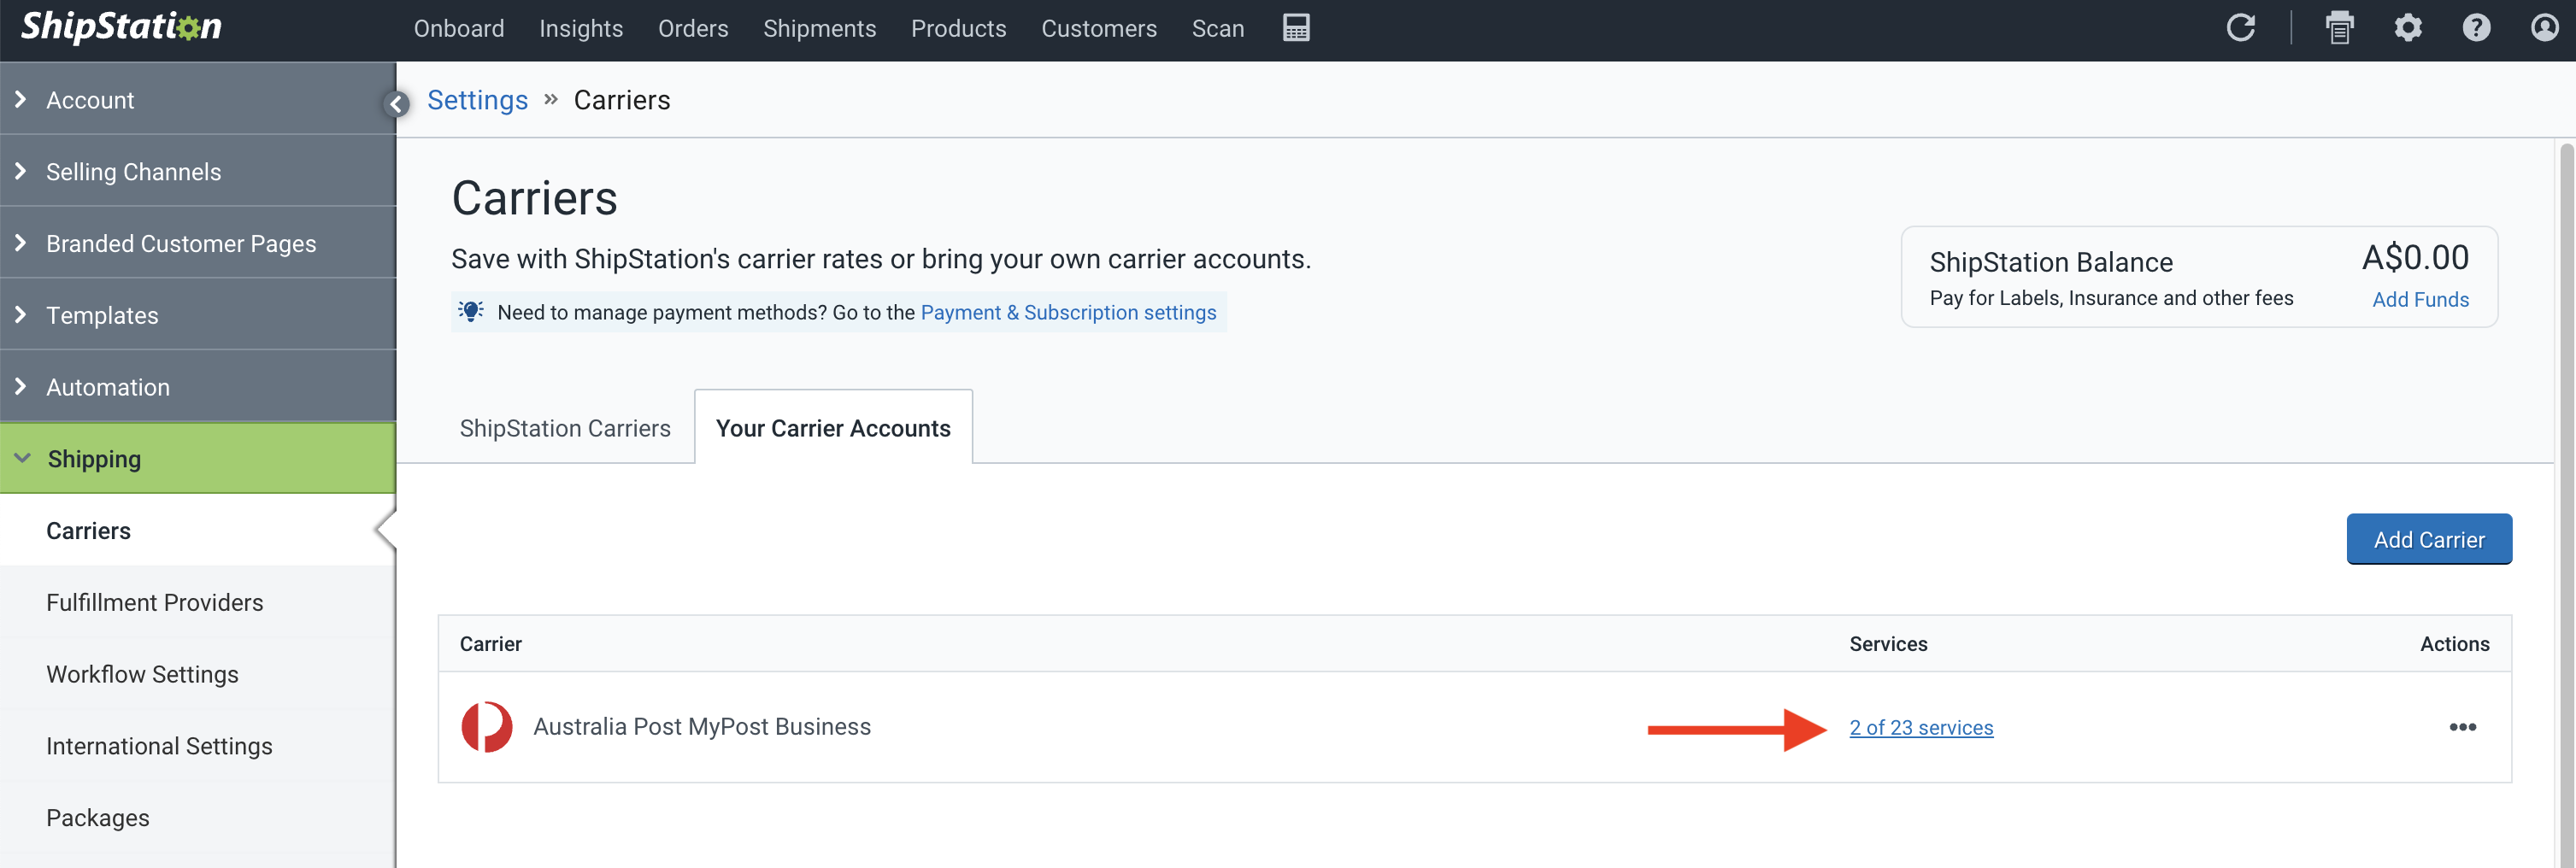Click the refresh icon in top bar
This screenshot has width=2576, height=868.
2241,28
